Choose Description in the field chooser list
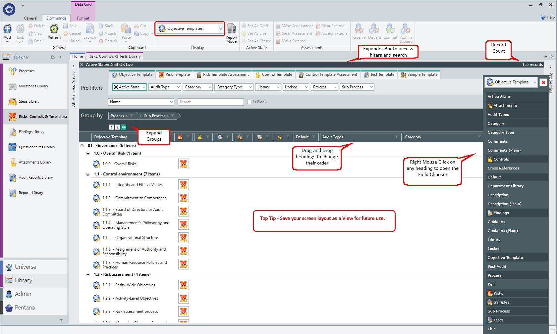This screenshot has height=334, width=557. point(498,195)
